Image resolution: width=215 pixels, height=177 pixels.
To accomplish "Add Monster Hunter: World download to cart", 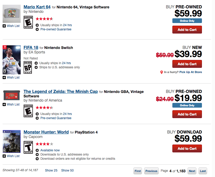I will 187,148.
